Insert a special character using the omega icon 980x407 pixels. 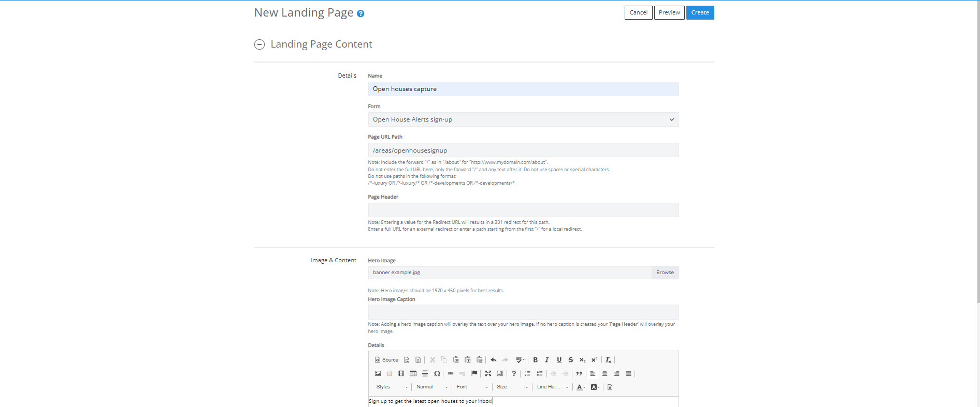coord(437,373)
